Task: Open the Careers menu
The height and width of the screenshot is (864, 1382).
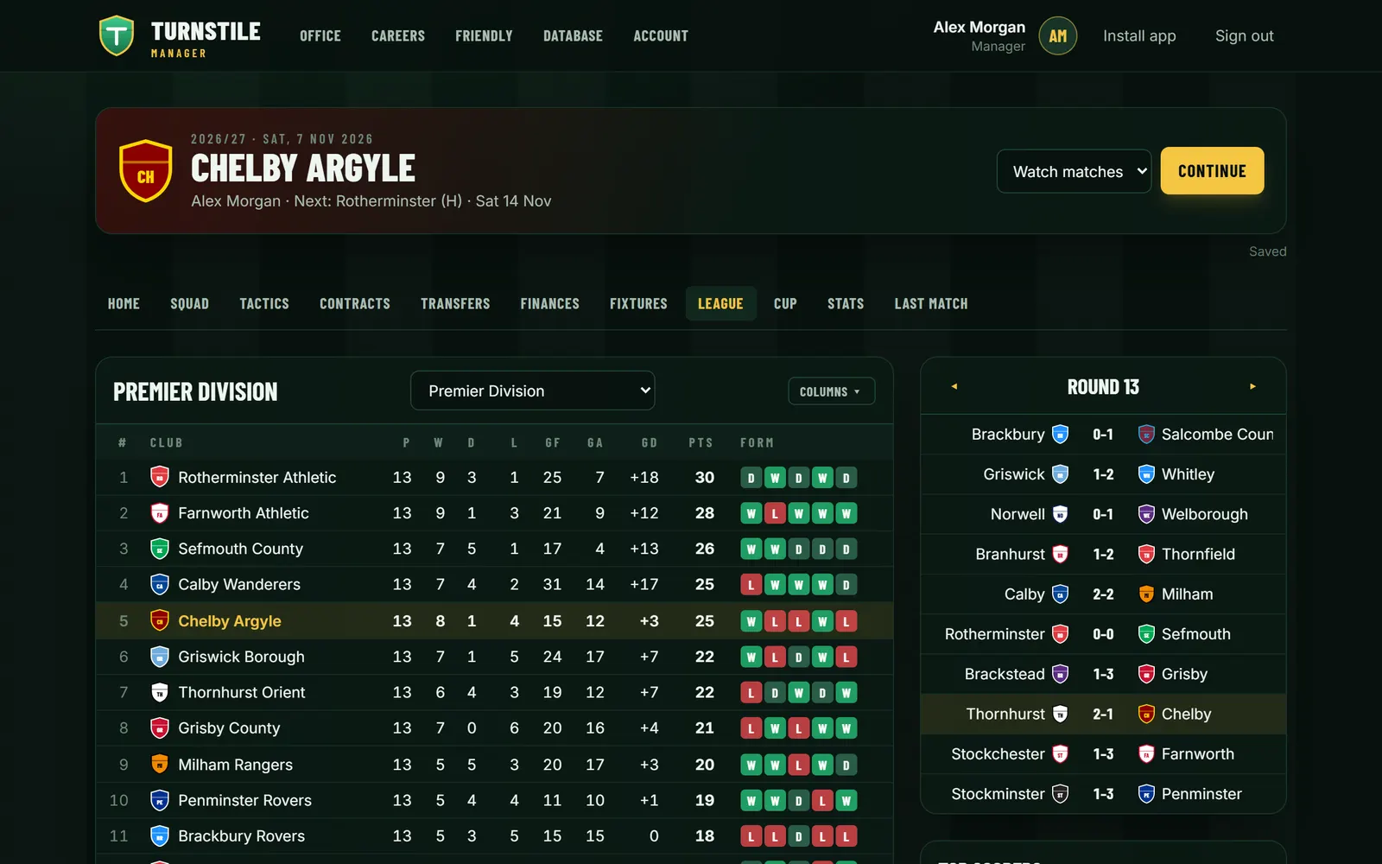Action: tap(398, 35)
